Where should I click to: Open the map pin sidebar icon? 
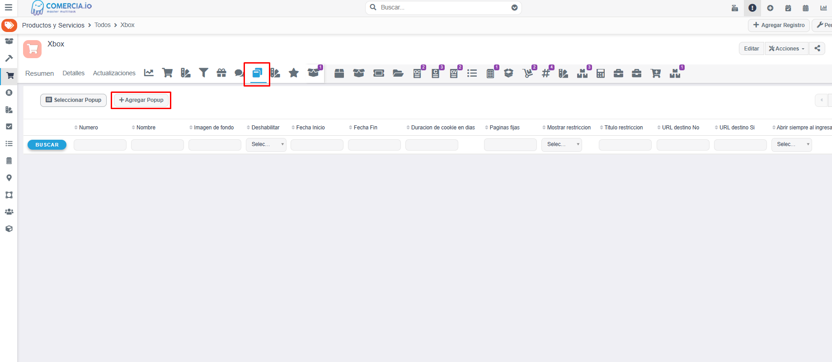[x=9, y=178]
